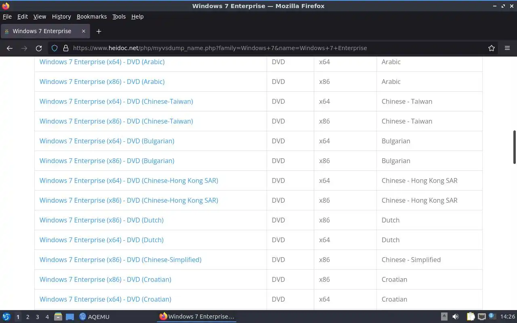The height and width of the screenshot is (323, 517).
Task: Open Windows 7 Enterprise (x64) DVD Arabic link
Action: (x=102, y=62)
